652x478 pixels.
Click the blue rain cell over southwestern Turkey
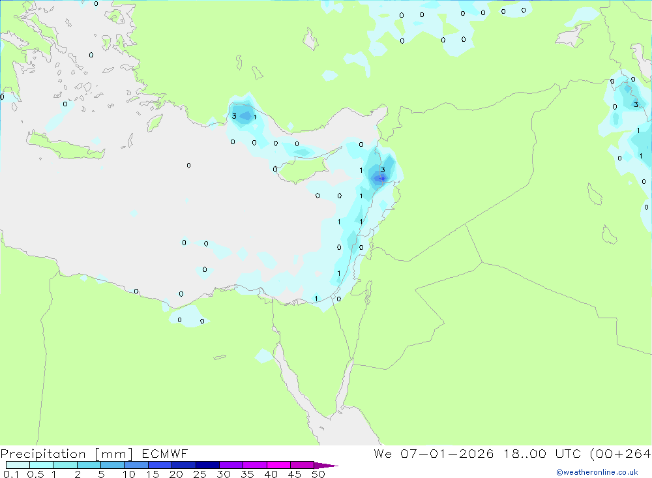pyautogui.click(x=244, y=116)
